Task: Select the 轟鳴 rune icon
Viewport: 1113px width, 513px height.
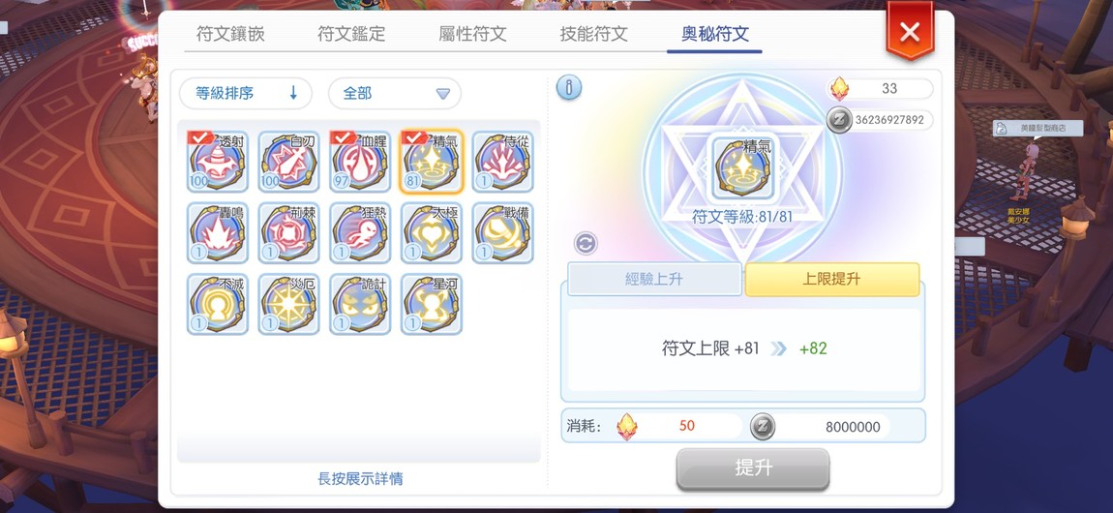Action: (x=217, y=232)
